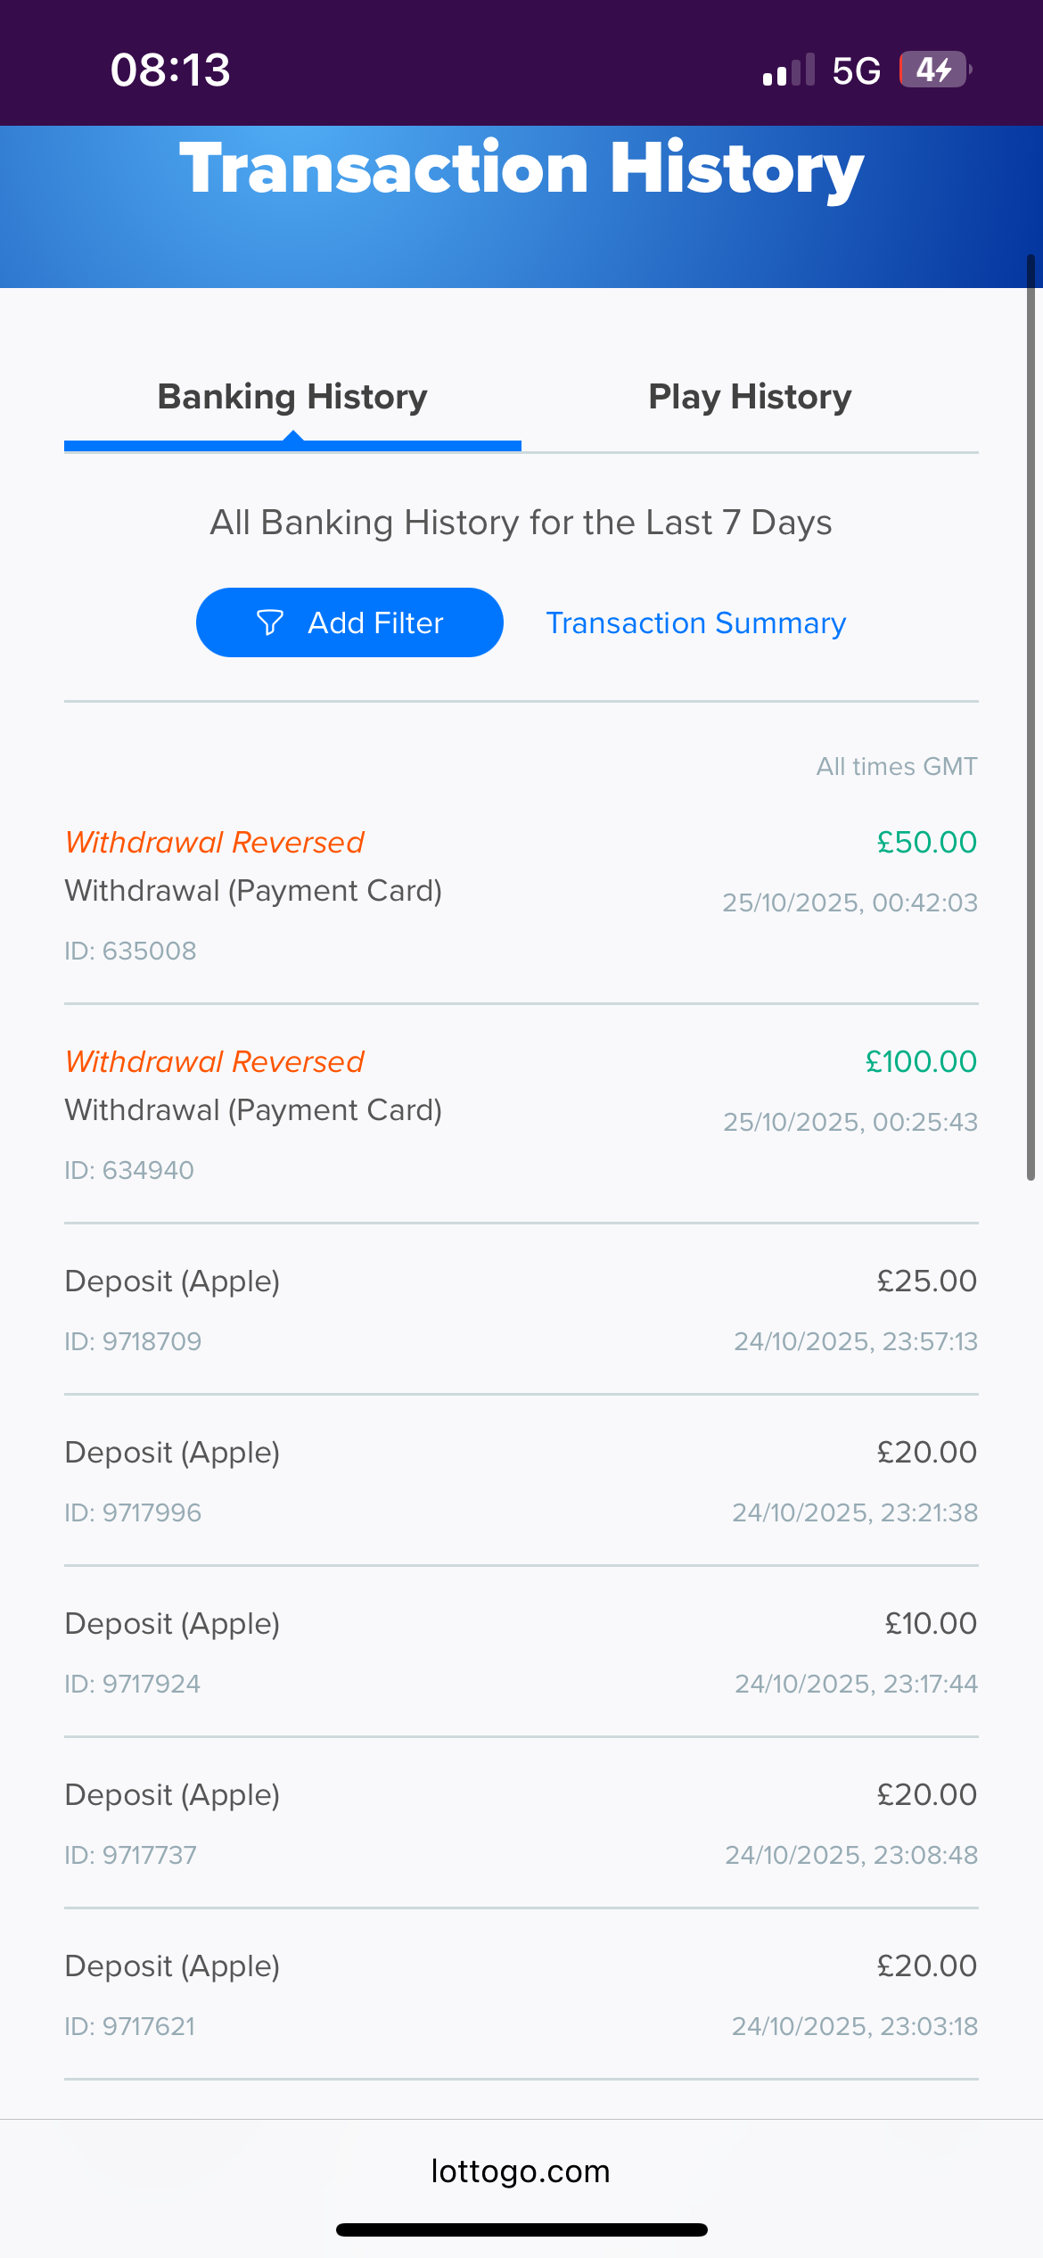
Task: Tap the lottogo.com address bar
Action: [x=521, y=2171]
